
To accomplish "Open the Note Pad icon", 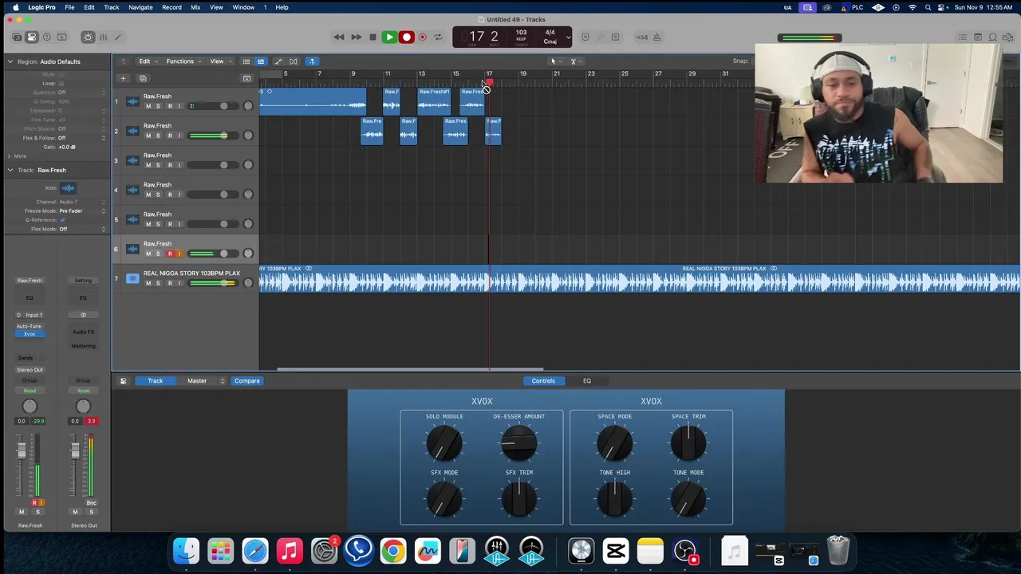I will [979, 37].
